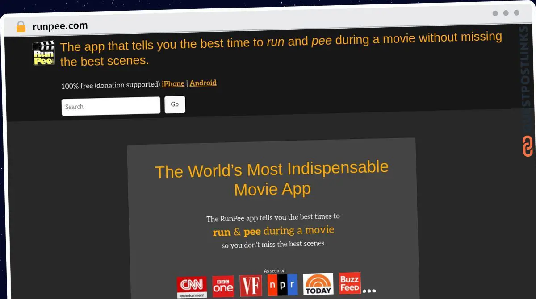The height and width of the screenshot is (299, 536).
Task: Click the BBC One logo
Action: [223, 287]
